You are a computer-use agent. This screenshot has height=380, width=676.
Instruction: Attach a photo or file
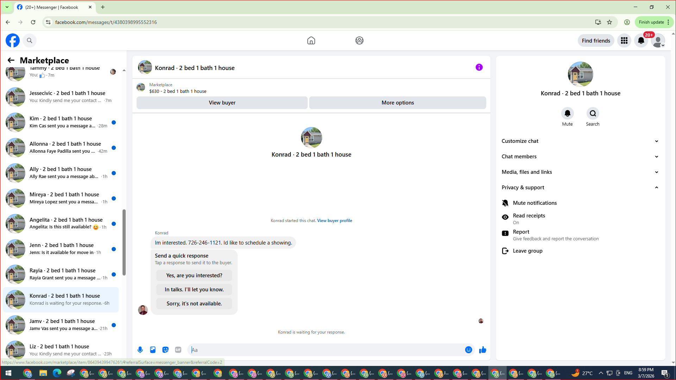coord(153,350)
